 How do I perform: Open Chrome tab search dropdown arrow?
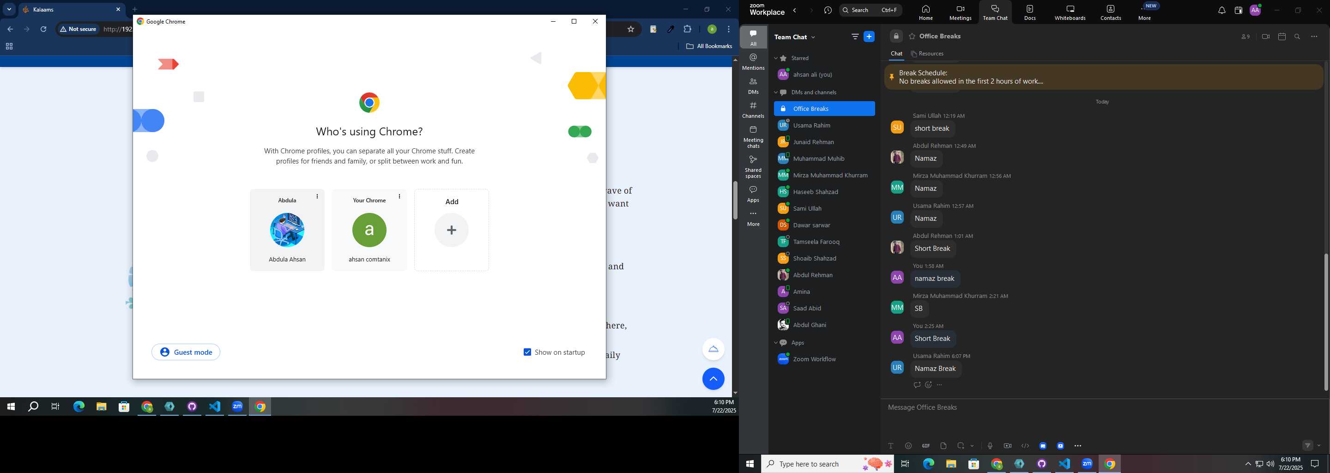pos(9,9)
